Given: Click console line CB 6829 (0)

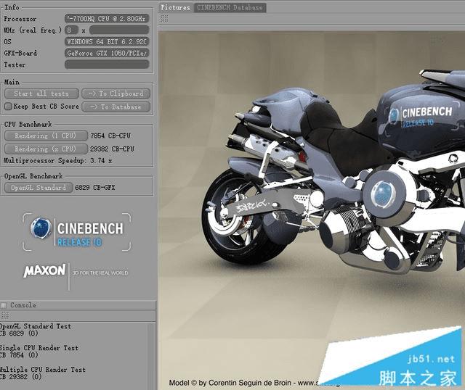Looking at the screenshot, I should coord(19,333).
